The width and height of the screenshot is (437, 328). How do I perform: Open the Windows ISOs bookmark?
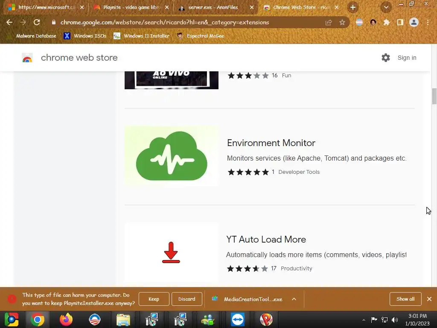pos(85,36)
